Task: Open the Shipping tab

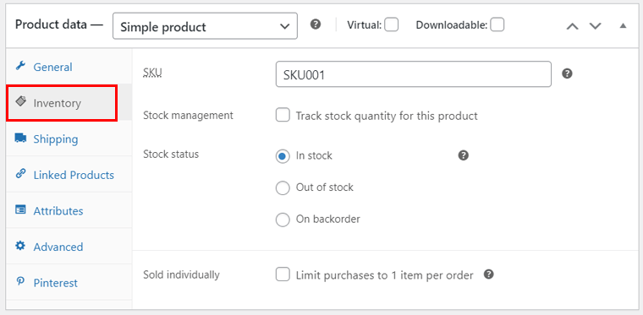Action: tap(69, 138)
